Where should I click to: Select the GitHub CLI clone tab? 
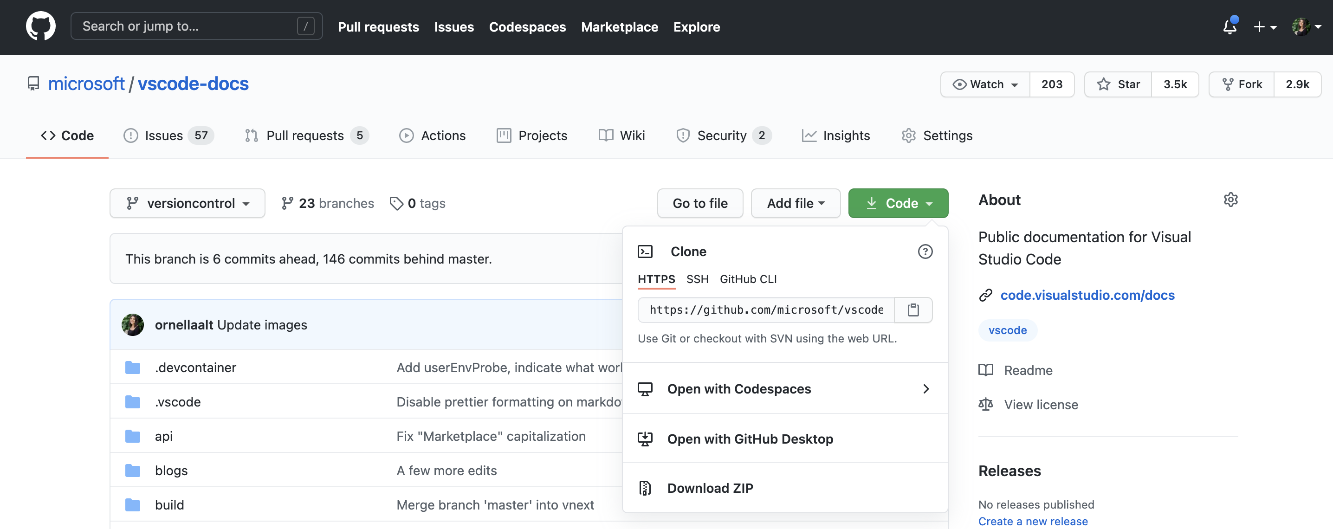[x=748, y=278]
